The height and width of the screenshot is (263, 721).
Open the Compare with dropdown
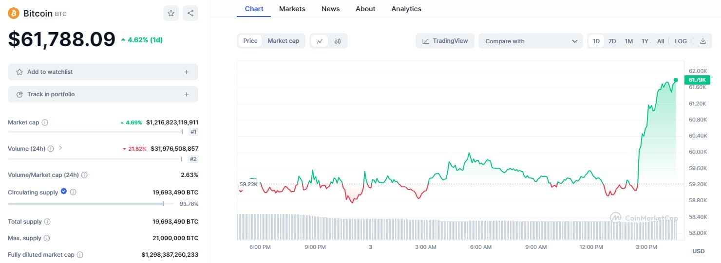coord(531,41)
